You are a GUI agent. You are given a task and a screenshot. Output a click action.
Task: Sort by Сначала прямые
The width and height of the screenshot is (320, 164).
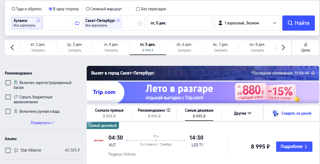point(109,113)
